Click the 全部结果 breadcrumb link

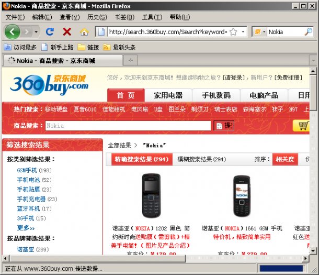pyautogui.click(x=119, y=146)
